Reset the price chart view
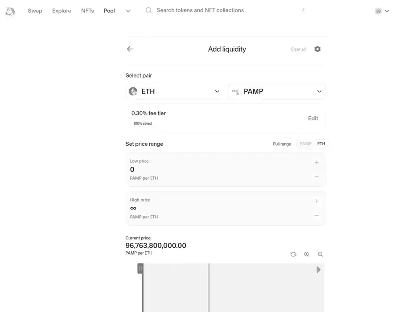The image size is (398, 312). coord(293,254)
